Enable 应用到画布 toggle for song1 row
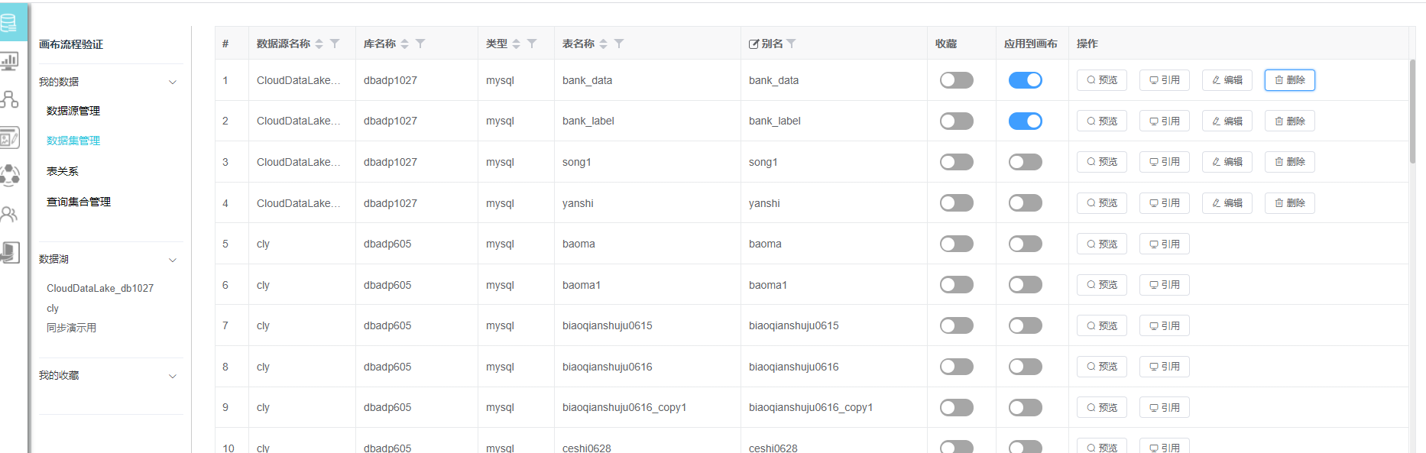This screenshot has height=453, width=1426. [1025, 162]
